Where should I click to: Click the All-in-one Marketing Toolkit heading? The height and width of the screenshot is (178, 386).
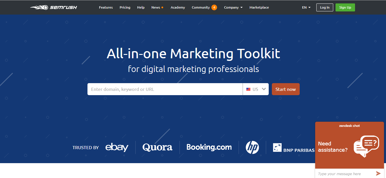pos(193,54)
